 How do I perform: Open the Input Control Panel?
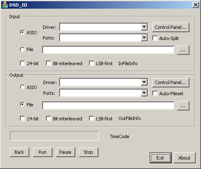[x=171, y=27]
